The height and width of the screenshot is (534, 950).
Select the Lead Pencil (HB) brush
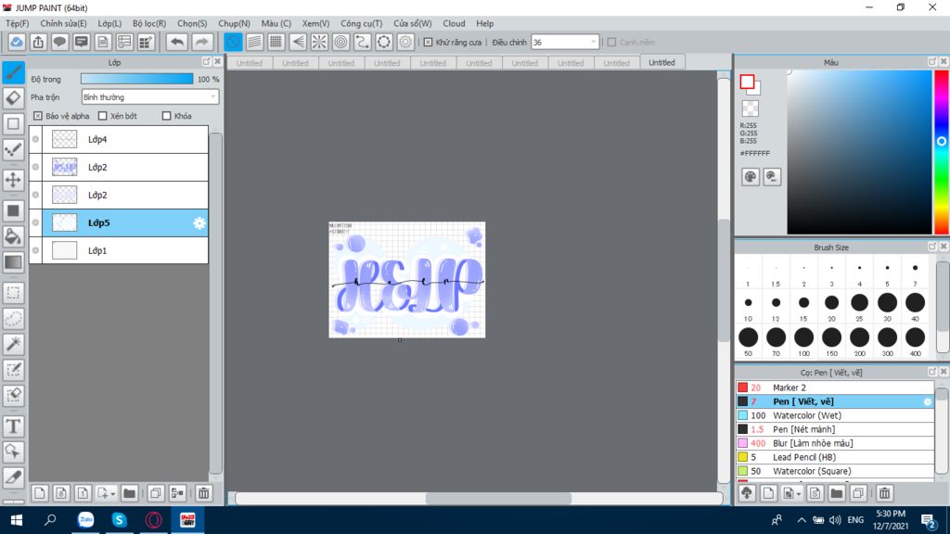coord(834,457)
